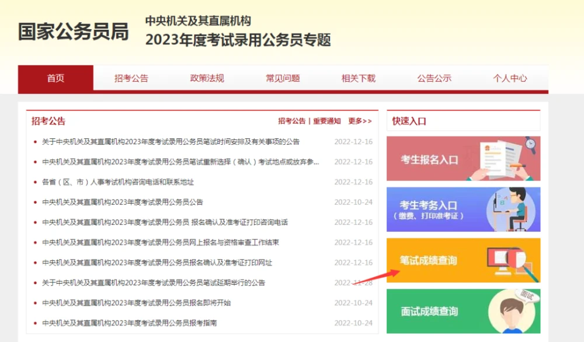
Task: Open the 常见问题 navigation item
Action: (x=283, y=78)
